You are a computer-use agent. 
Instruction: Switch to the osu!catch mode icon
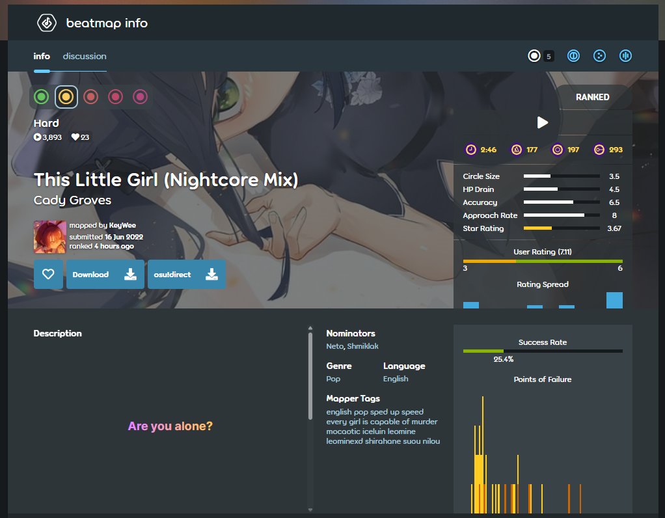pyautogui.click(x=599, y=55)
